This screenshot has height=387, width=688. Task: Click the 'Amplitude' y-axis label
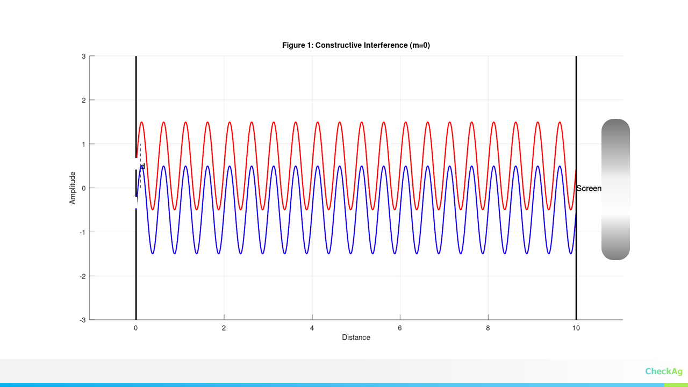point(73,188)
